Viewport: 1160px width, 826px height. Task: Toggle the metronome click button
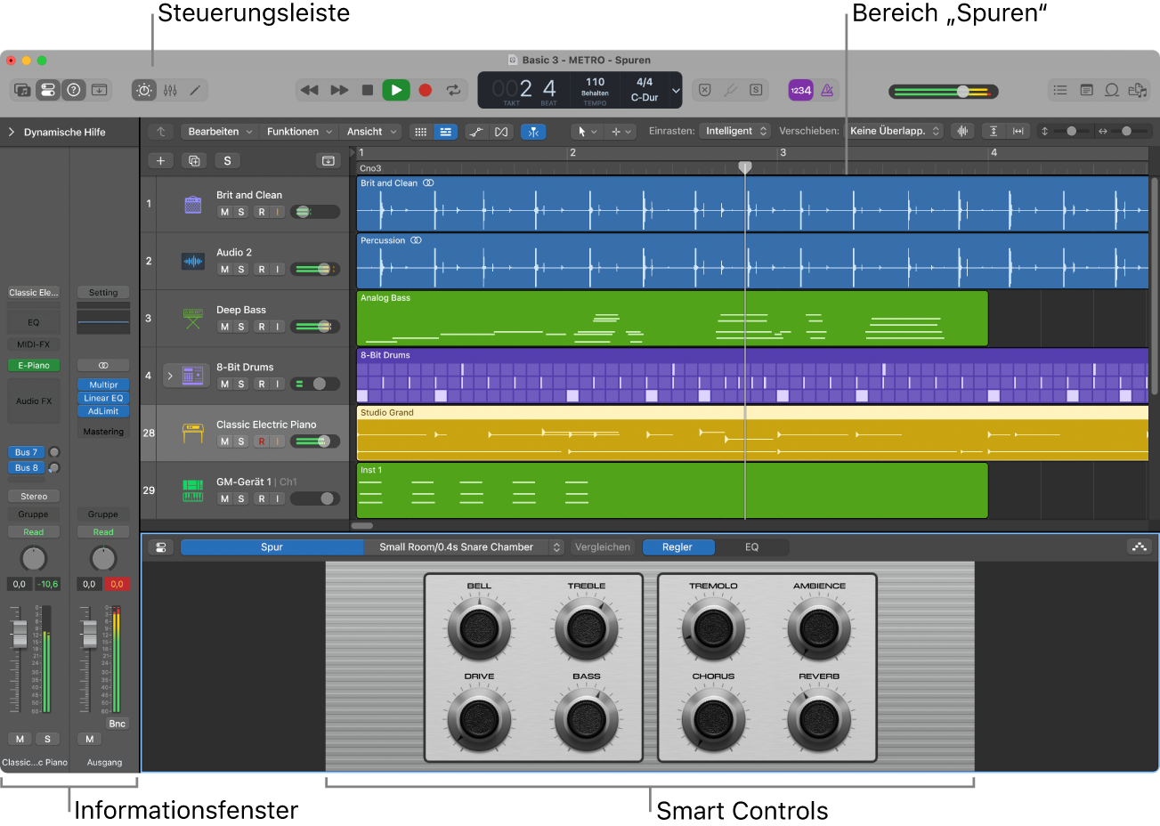point(827,90)
